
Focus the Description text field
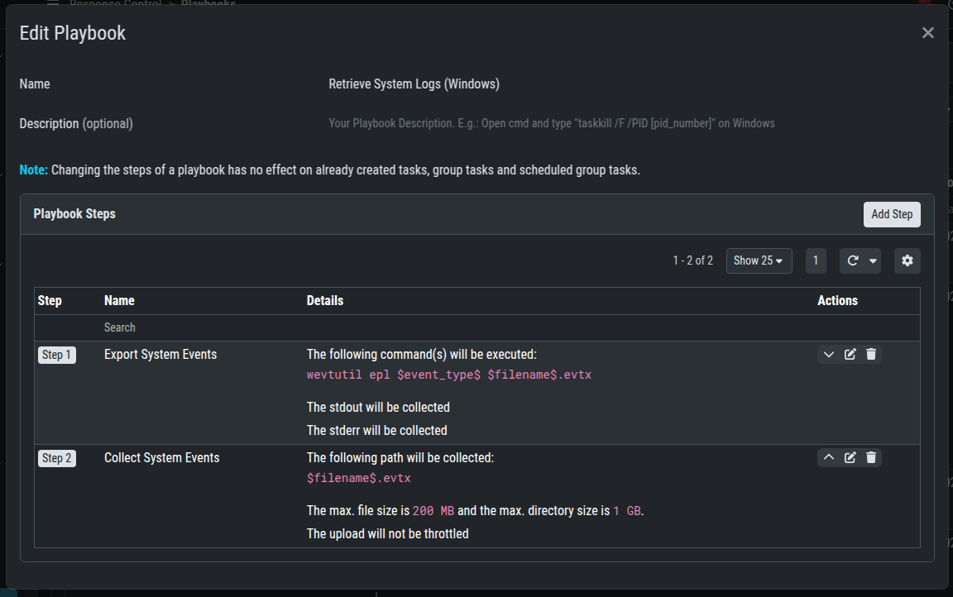pos(552,124)
